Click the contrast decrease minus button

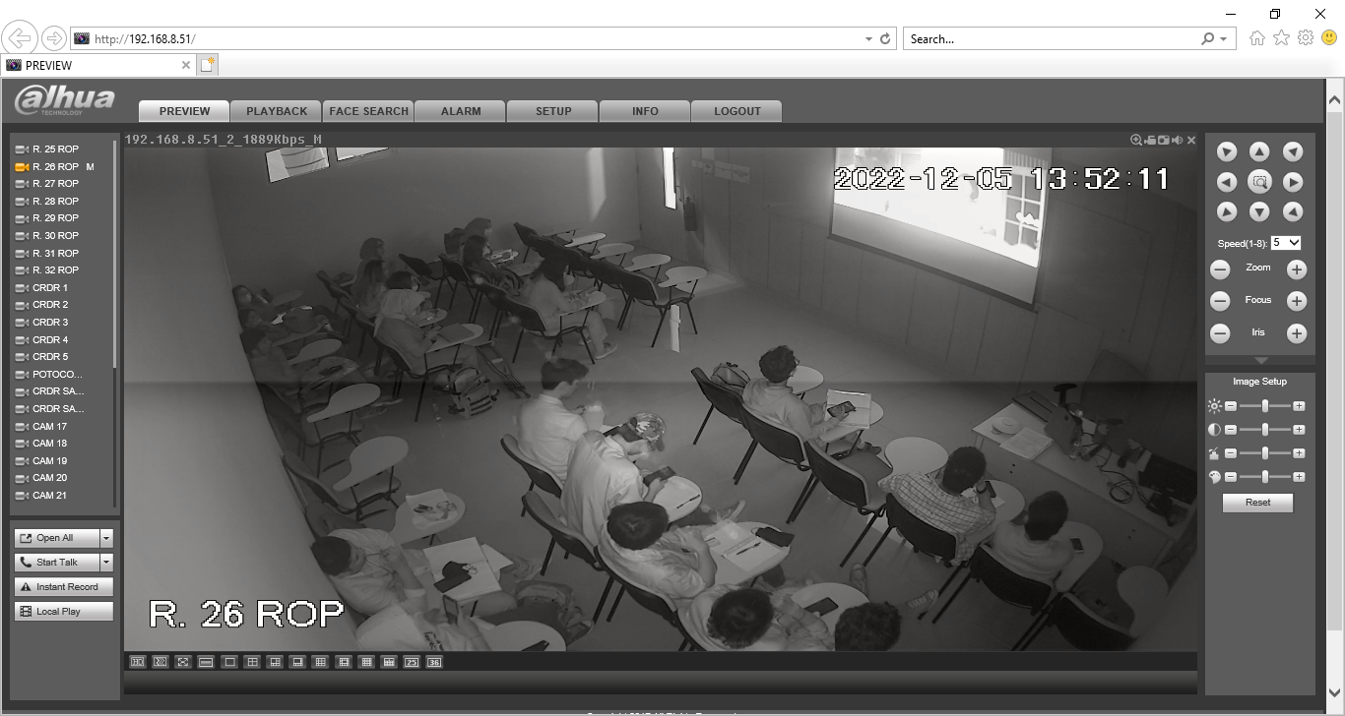click(x=1231, y=430)
